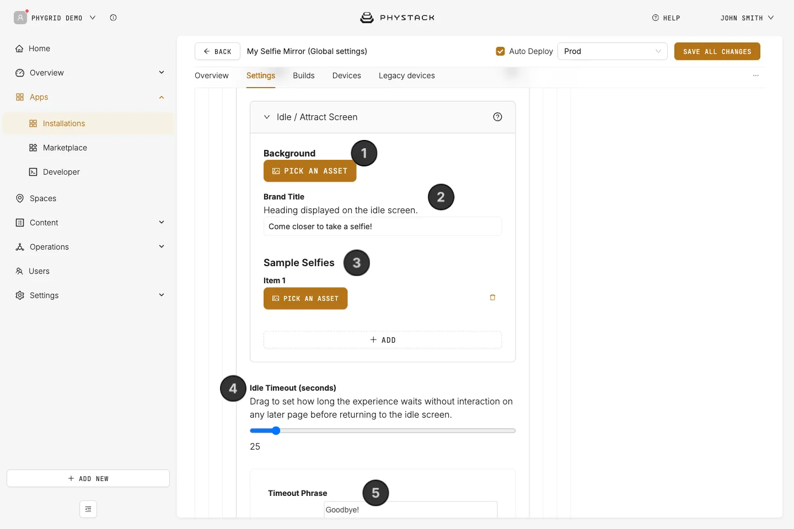Go back with the Back button
This screenshot has height=529, width=794.
217,51
